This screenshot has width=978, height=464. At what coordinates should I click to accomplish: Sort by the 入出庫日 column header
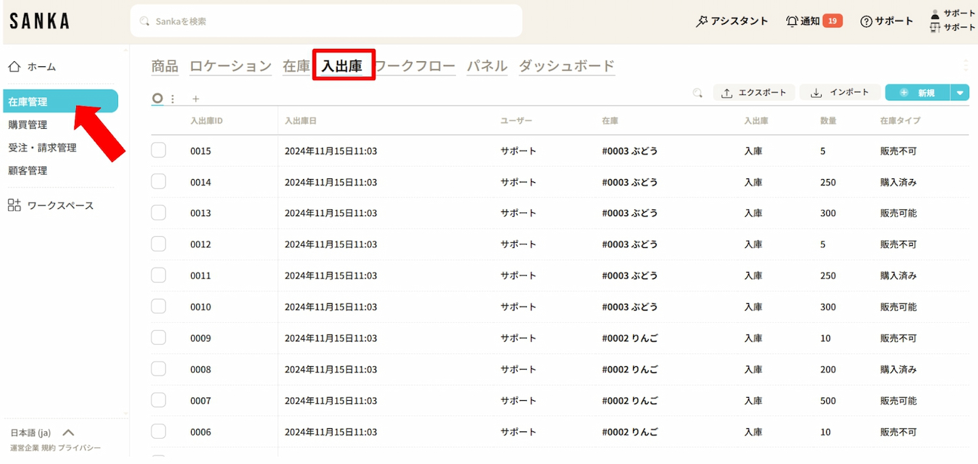[301, 120]
